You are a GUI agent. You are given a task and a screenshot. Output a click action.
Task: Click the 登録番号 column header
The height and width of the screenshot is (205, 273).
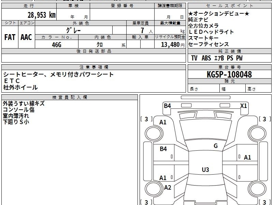point(122,6)
